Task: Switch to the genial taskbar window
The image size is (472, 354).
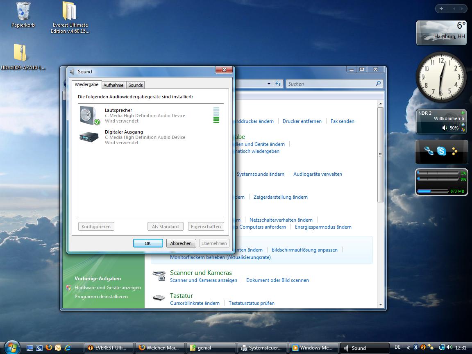Action: pyautogui.click(x=211, y=348)
